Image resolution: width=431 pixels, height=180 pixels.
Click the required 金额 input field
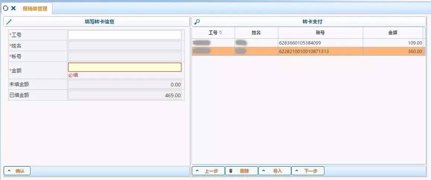[124, 67]
